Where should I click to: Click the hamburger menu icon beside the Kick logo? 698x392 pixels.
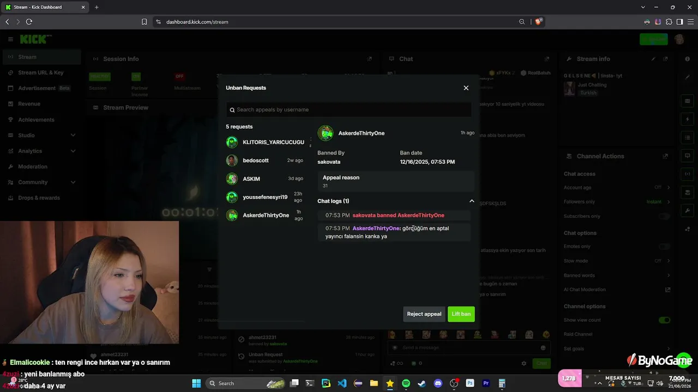click(10, 39)
